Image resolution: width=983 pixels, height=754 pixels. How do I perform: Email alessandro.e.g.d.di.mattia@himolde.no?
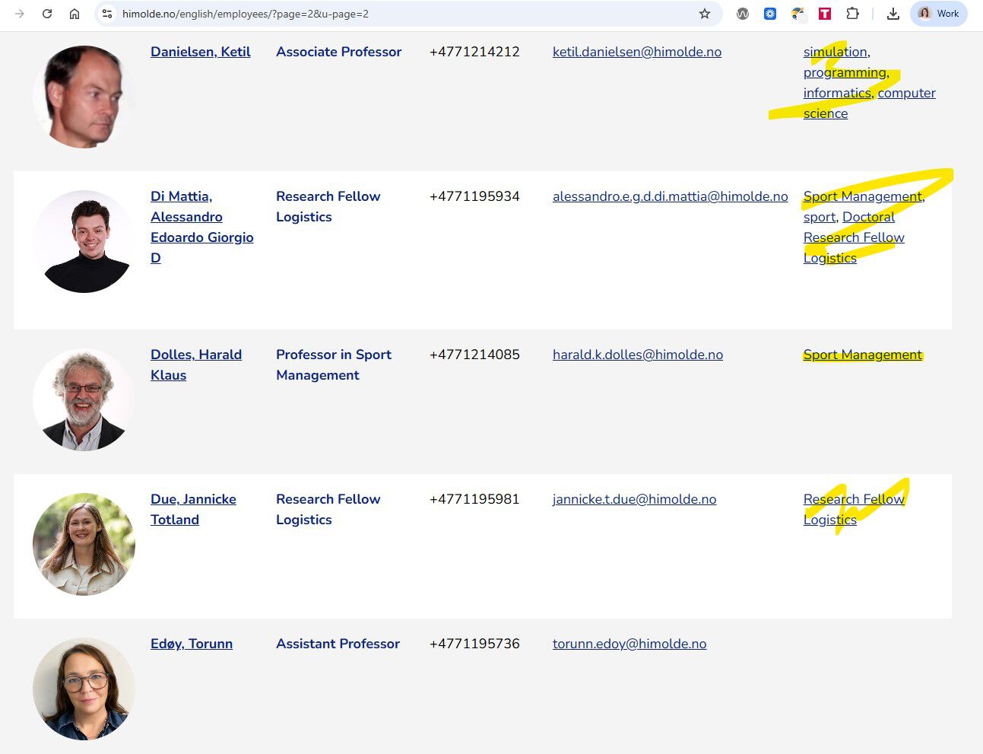point(671,196)
